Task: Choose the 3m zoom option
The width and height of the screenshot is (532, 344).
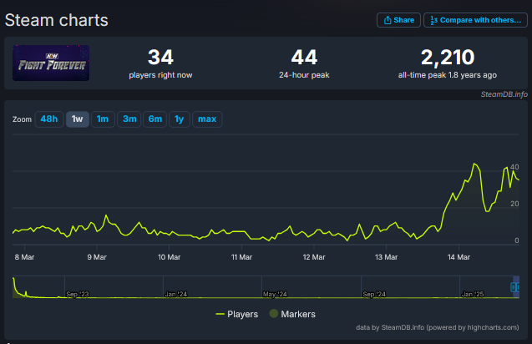Action: pyautogui.click(x=129, y=119)
